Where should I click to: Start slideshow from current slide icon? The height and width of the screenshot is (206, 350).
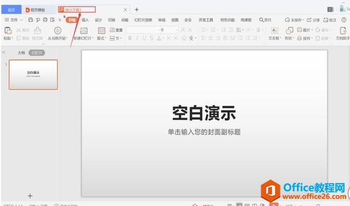pyautogui.click(x=57, y=30)
